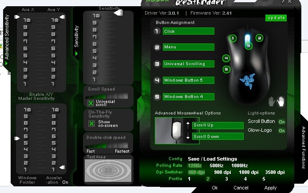Open Scroll Up mousewheel assignment dropdown
This screenshot has width=308, height=193.
[x=218, y=125]
